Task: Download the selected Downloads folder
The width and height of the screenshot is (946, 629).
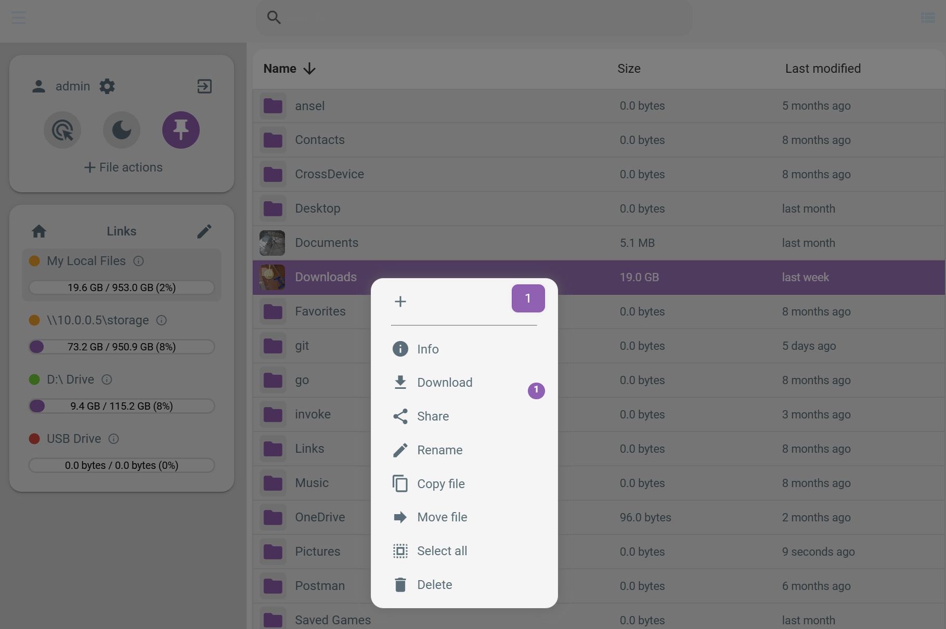Action: [445, 382]
